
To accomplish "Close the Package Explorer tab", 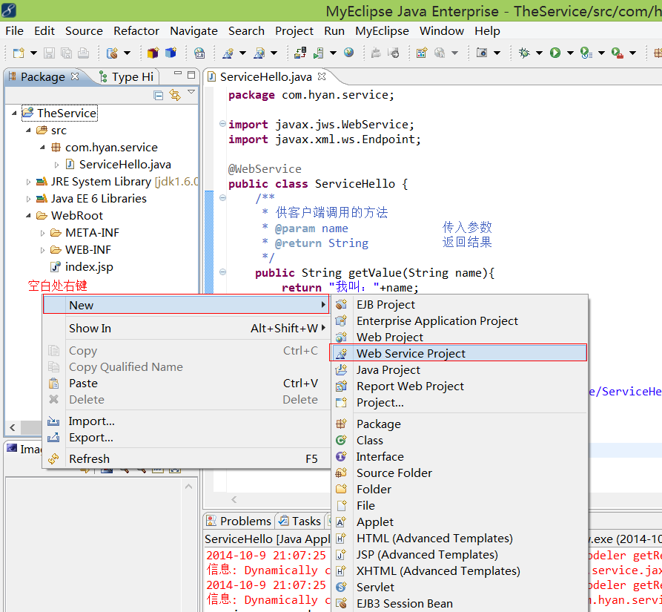I will point(75,76).
